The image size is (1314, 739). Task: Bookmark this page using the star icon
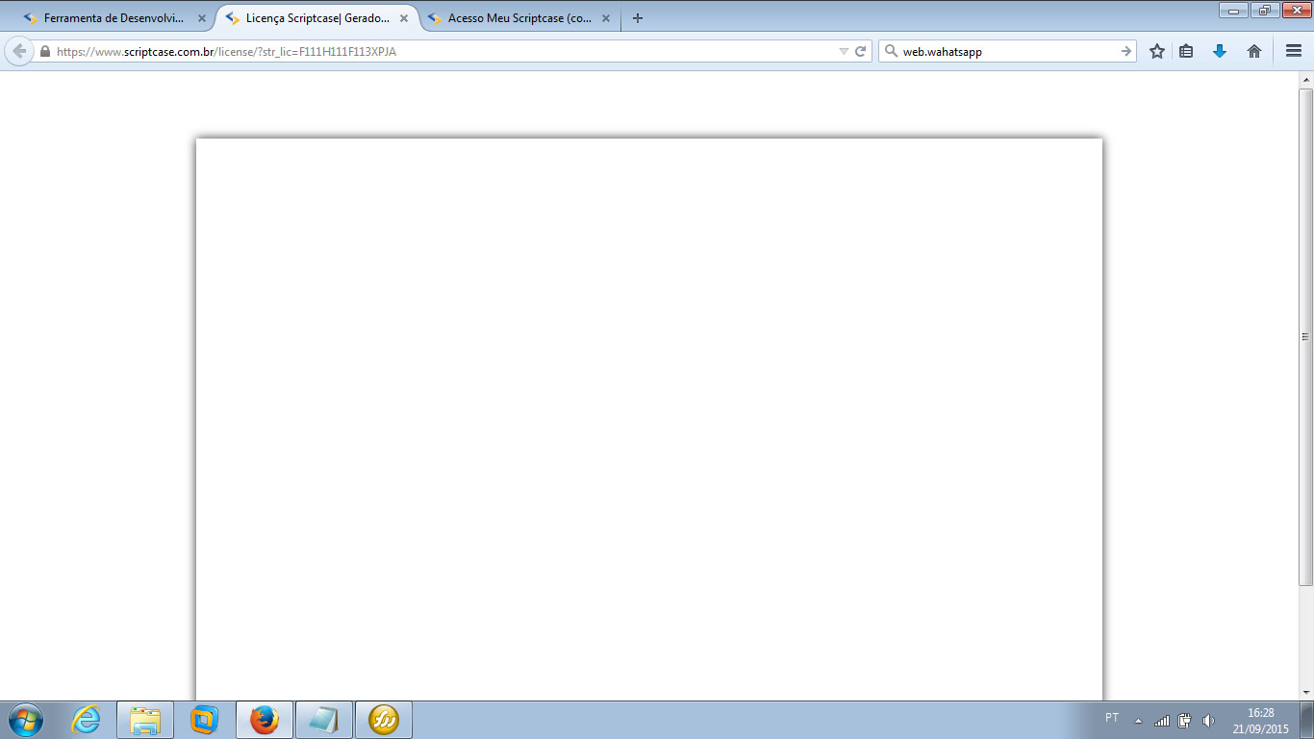coord(1157,52)
